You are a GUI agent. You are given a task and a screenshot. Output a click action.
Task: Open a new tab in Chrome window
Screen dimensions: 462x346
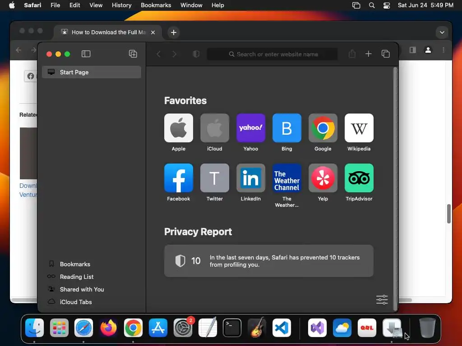click(x=174, y=32)
